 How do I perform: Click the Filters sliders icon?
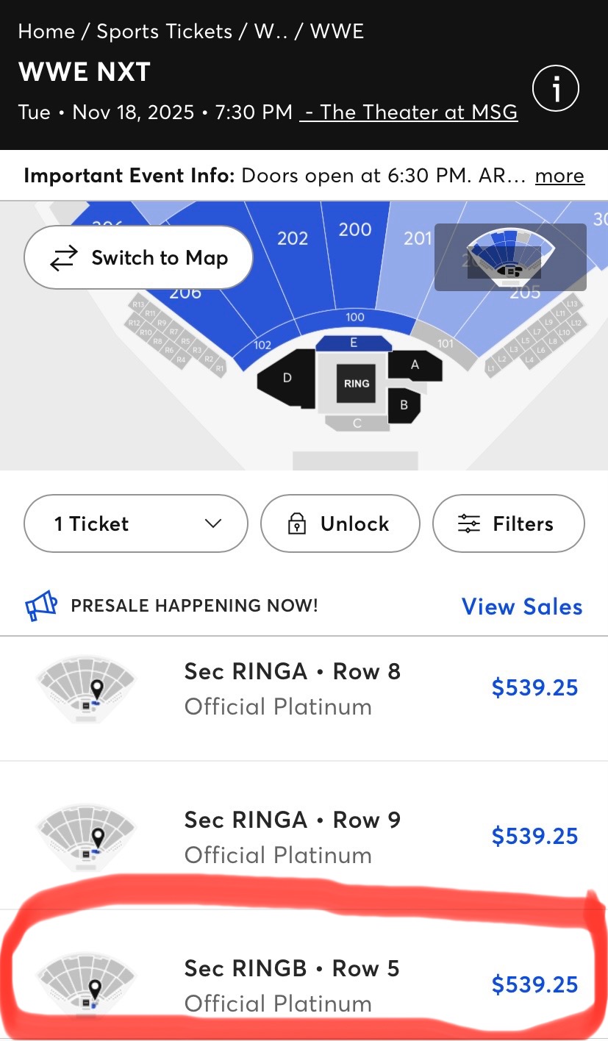(468, 524)
